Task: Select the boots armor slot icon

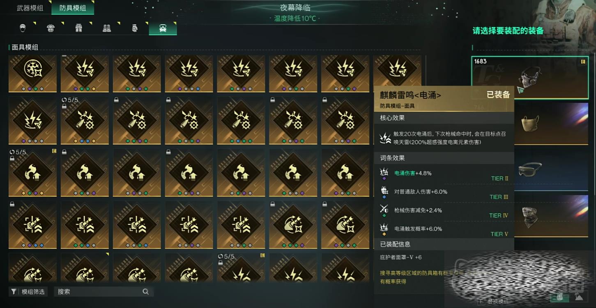Action: (x=107, y=28)
